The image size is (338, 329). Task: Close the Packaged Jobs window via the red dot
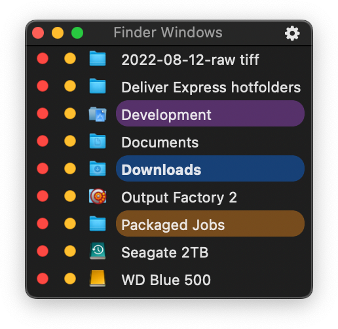click(43, 223)
